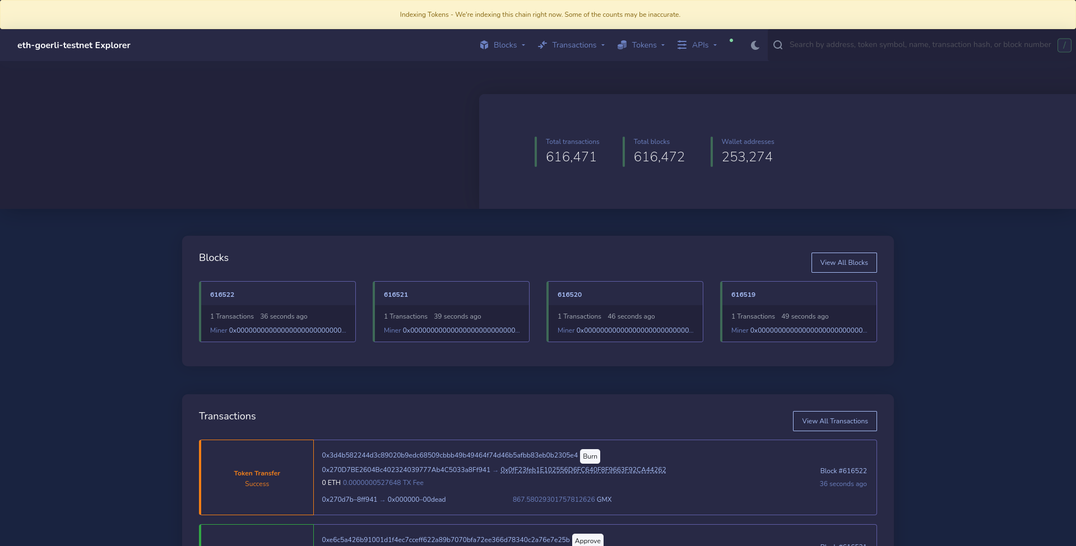Open block 616521 link
The width and height of the screenshot is (1076, 546).
(x=396, y=295)
